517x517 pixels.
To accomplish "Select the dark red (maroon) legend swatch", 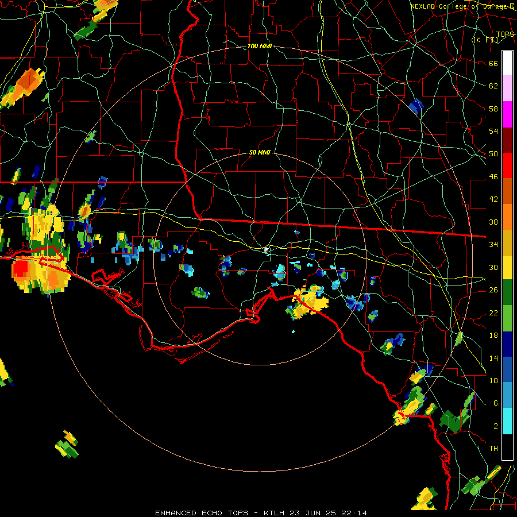I will (507, 140).
